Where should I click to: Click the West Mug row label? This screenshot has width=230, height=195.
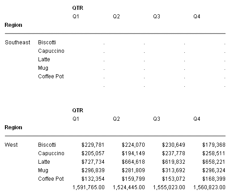coord(43,170)
